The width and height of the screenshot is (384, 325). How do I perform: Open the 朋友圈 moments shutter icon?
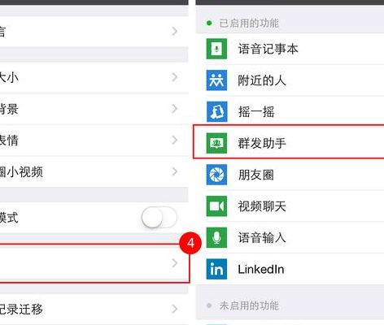tap(216, 175)
